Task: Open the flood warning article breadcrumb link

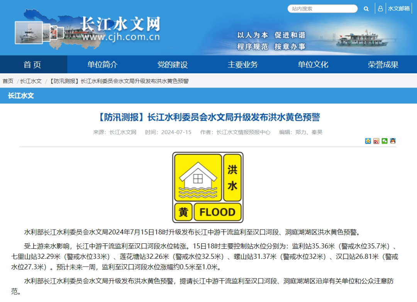Action: pos(120,81)
